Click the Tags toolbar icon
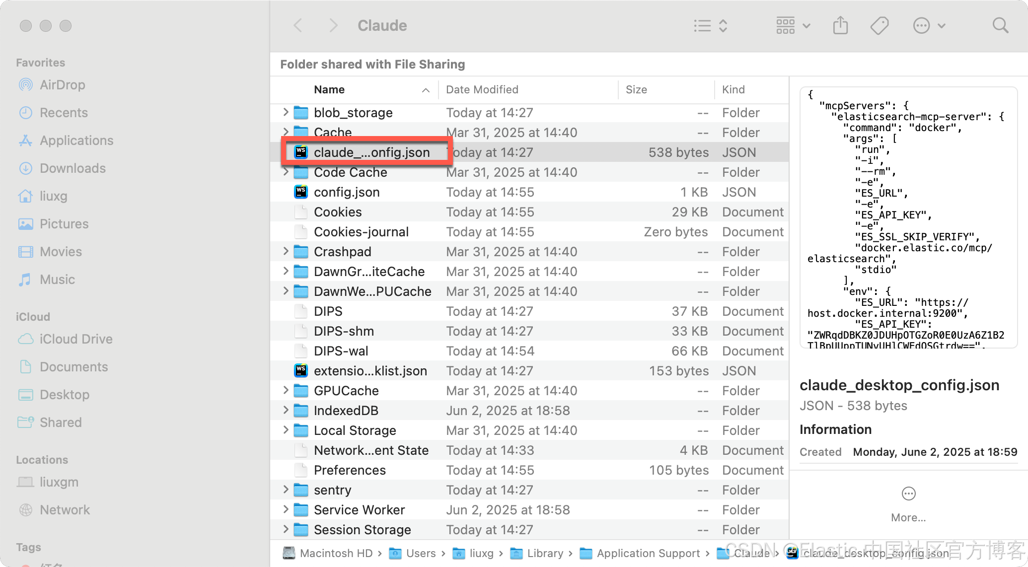Viewport: 1028px width, 567px height. coord(880,25)
